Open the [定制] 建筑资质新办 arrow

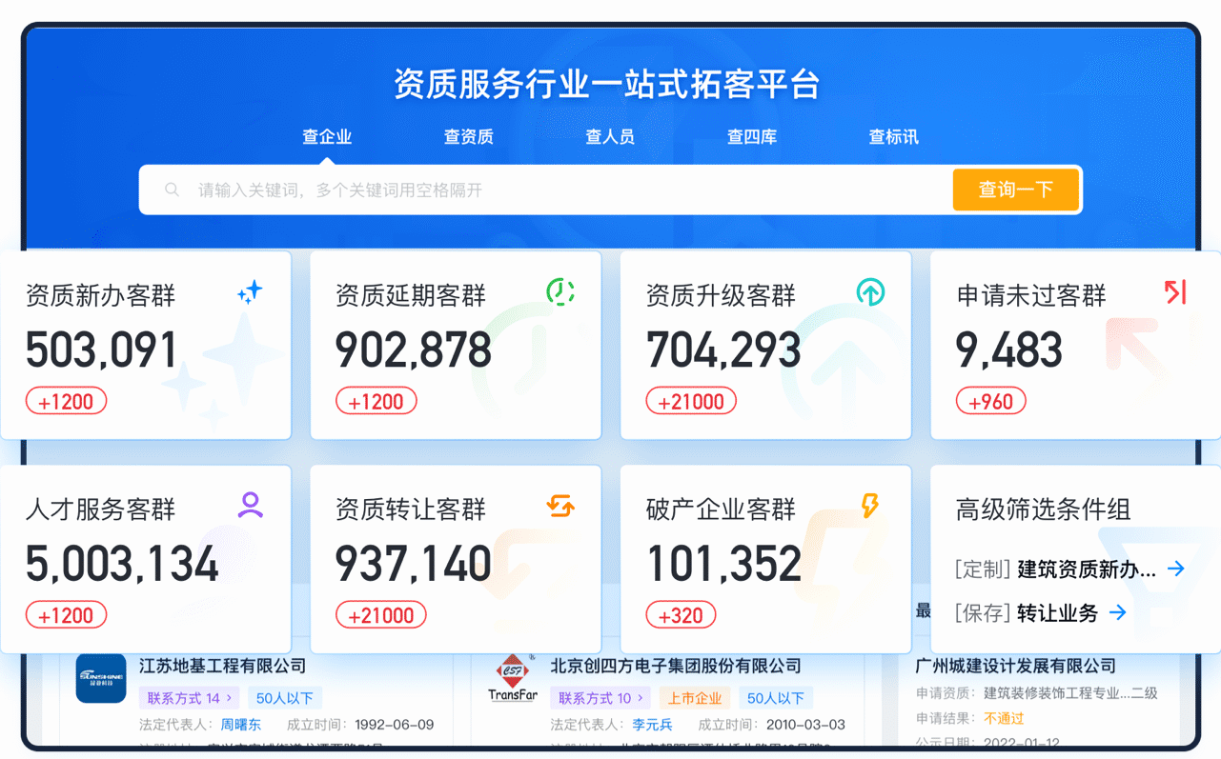pyautogui.click(x=1176, y=569)
